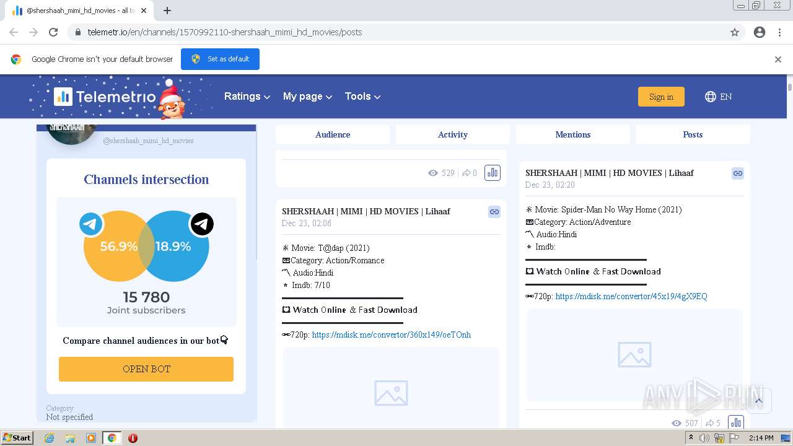Expand the Ratings menu
Viewport: 793px width, 446px height.
[247, 97]
